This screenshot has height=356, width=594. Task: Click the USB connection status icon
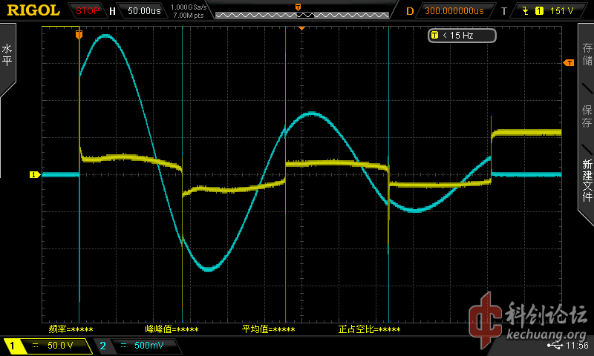pos(555,346)
